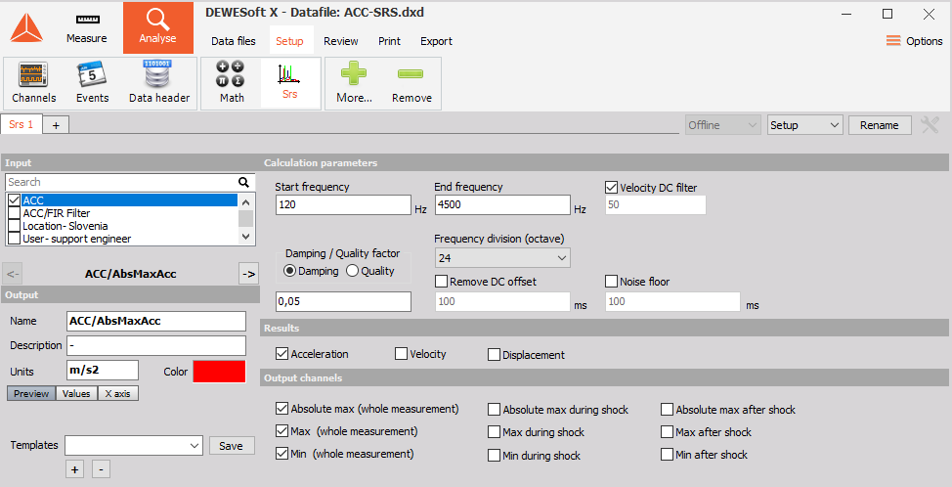The image size is (952, 487).
Task: Open Frequency division (octave) dropdown
Action: coord(502,258)
